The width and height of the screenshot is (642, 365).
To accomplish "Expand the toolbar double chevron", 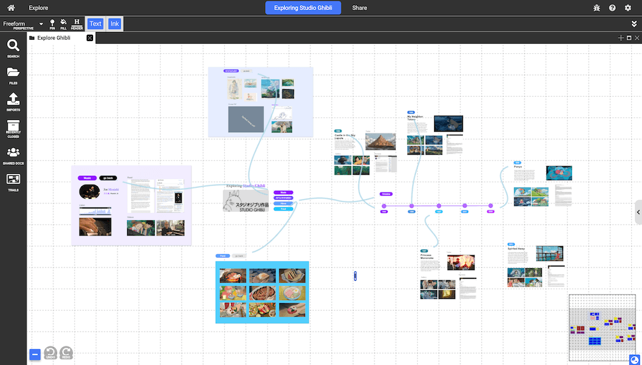I will (x=634, y=24).
